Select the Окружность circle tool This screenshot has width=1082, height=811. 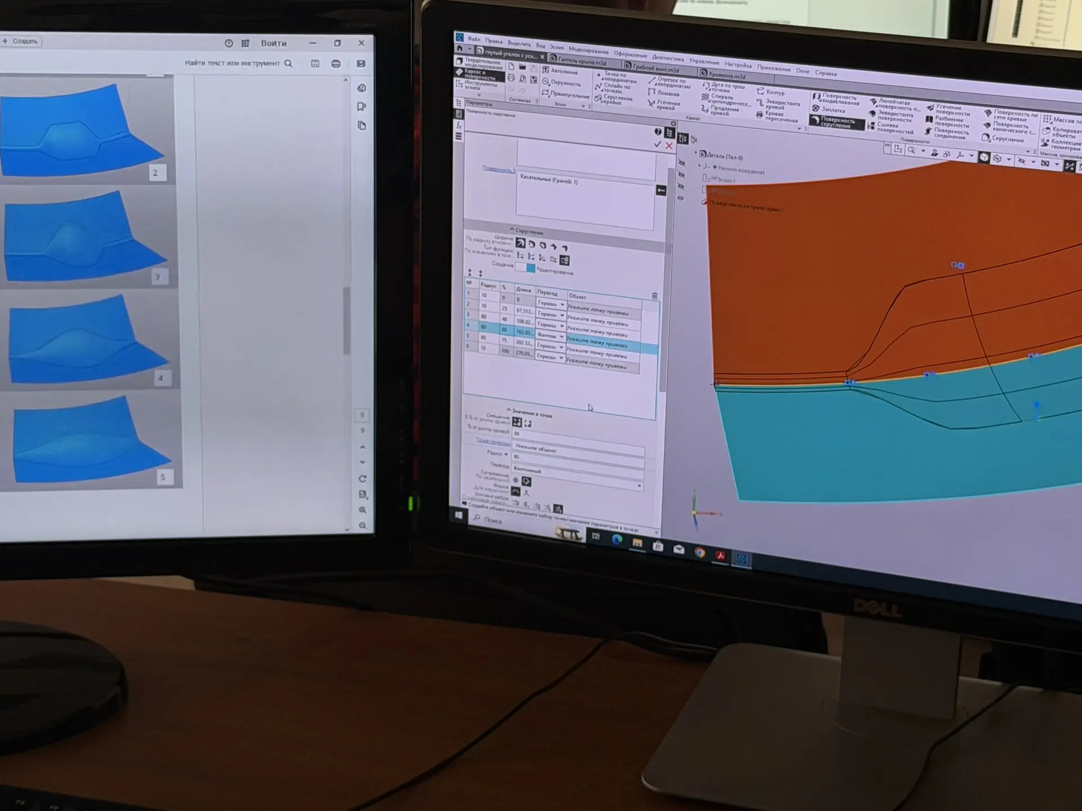[561, 83]
